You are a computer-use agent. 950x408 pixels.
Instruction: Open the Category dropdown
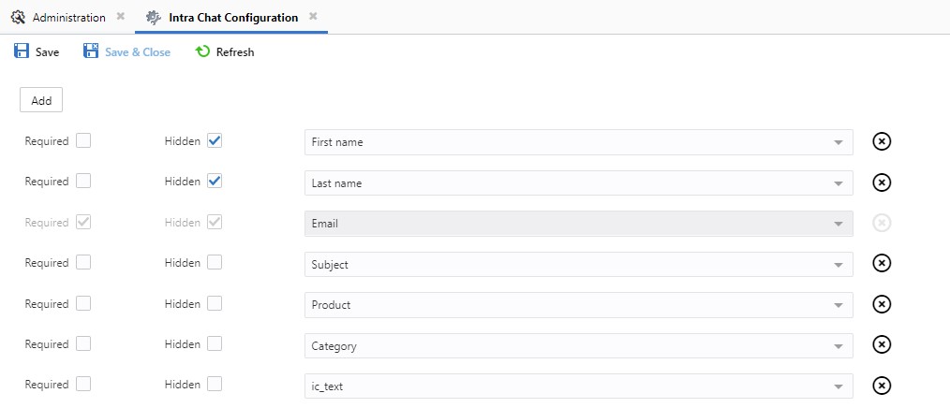click(x=579, y=345)
